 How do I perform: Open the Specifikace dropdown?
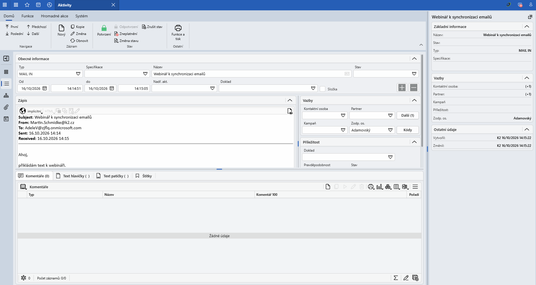(x=145, y=74)
